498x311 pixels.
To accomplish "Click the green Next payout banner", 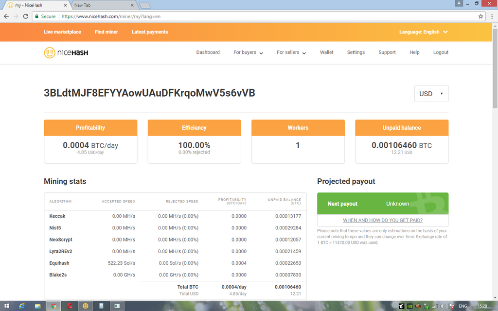I will coord(383,204).
